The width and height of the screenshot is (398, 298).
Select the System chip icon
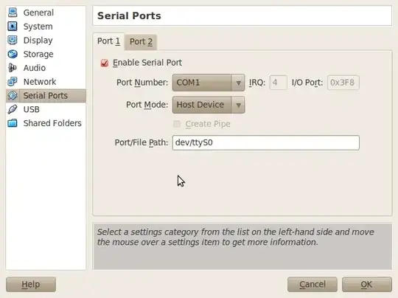click(13, 26)
